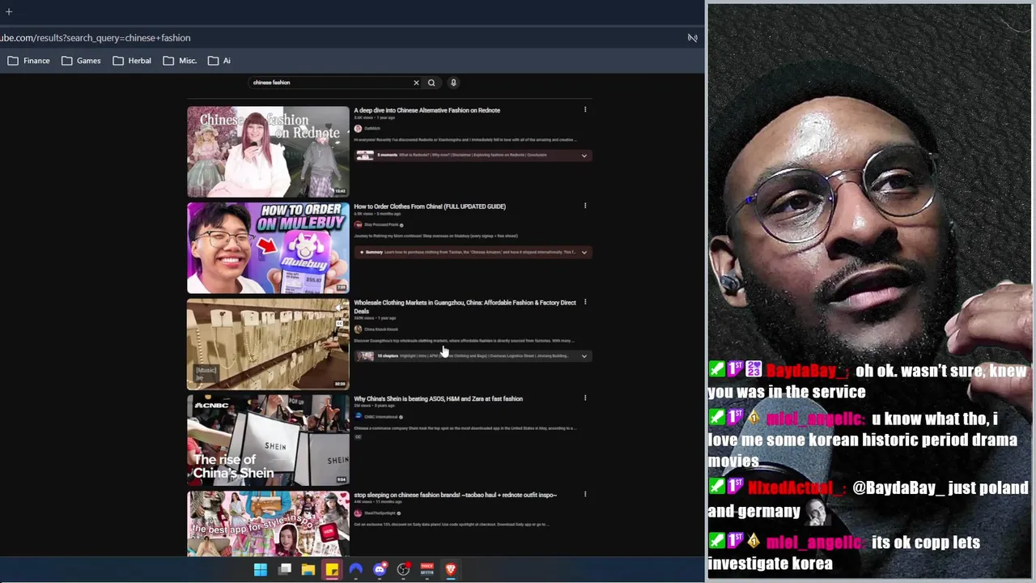Open the taobao haul video's channel avatar
Image resolution: width=1036 pixels, height=583 pixels.
pyautogui.click(x=358, y=513)
